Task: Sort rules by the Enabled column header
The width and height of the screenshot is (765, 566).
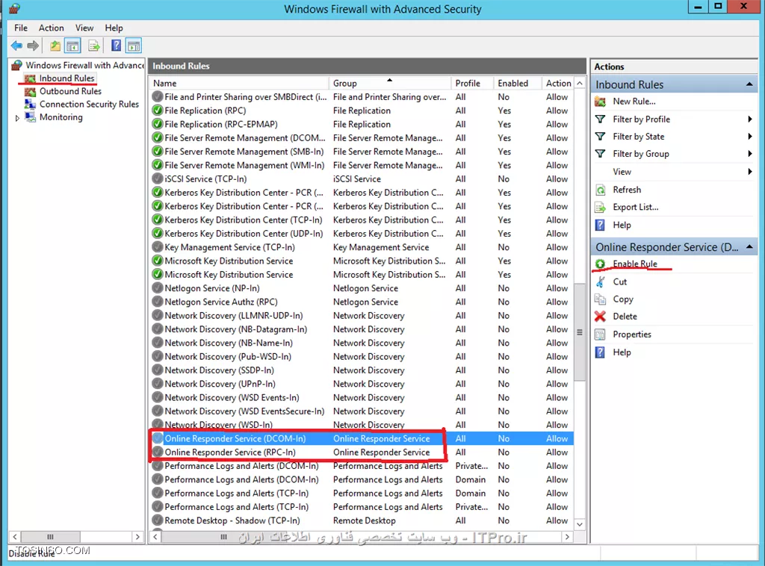Action: tap(518, 84)
